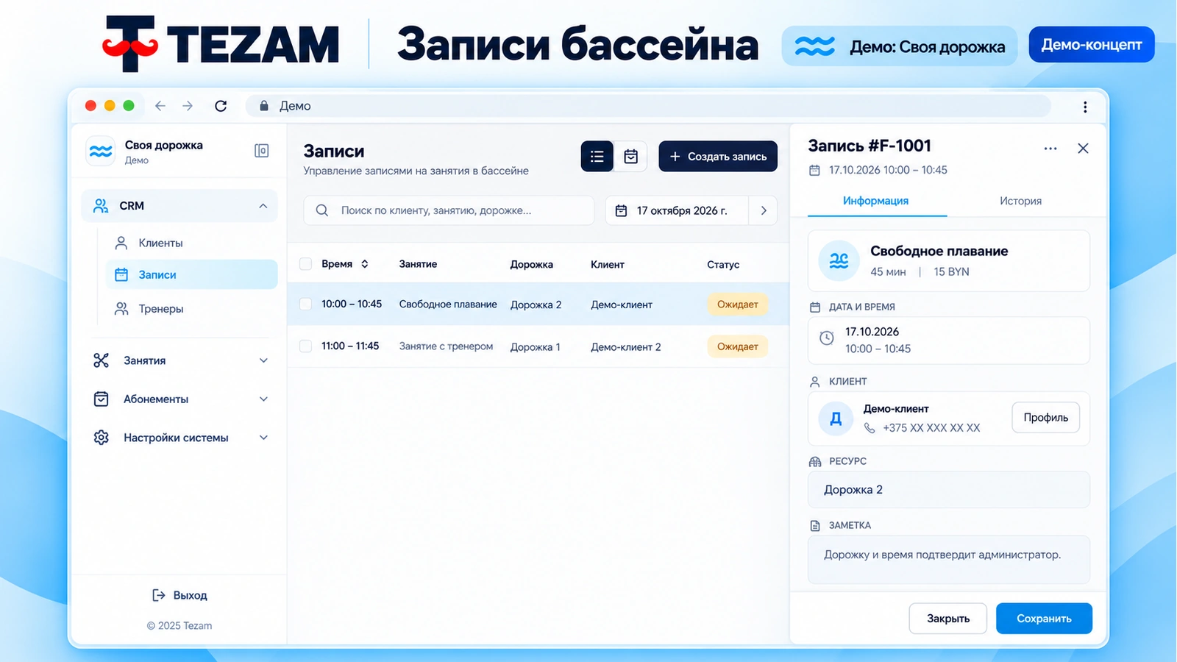Reload the page with refresh icon
The width and height of the screenshot is (1177, 662).
[x=221, y=106]
